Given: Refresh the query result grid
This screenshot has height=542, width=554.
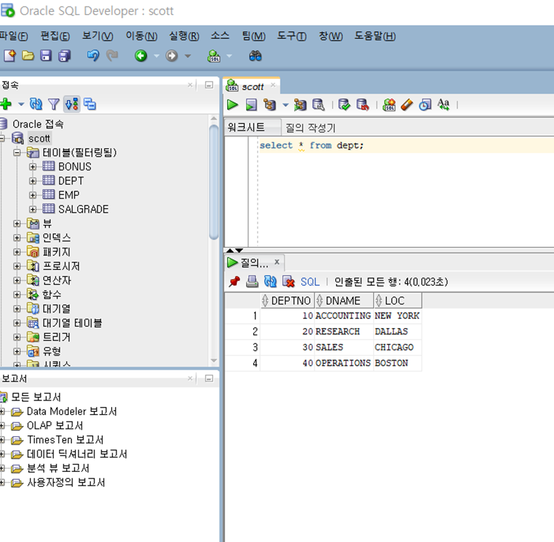Looking at the screenshot, I should [270, 281].
